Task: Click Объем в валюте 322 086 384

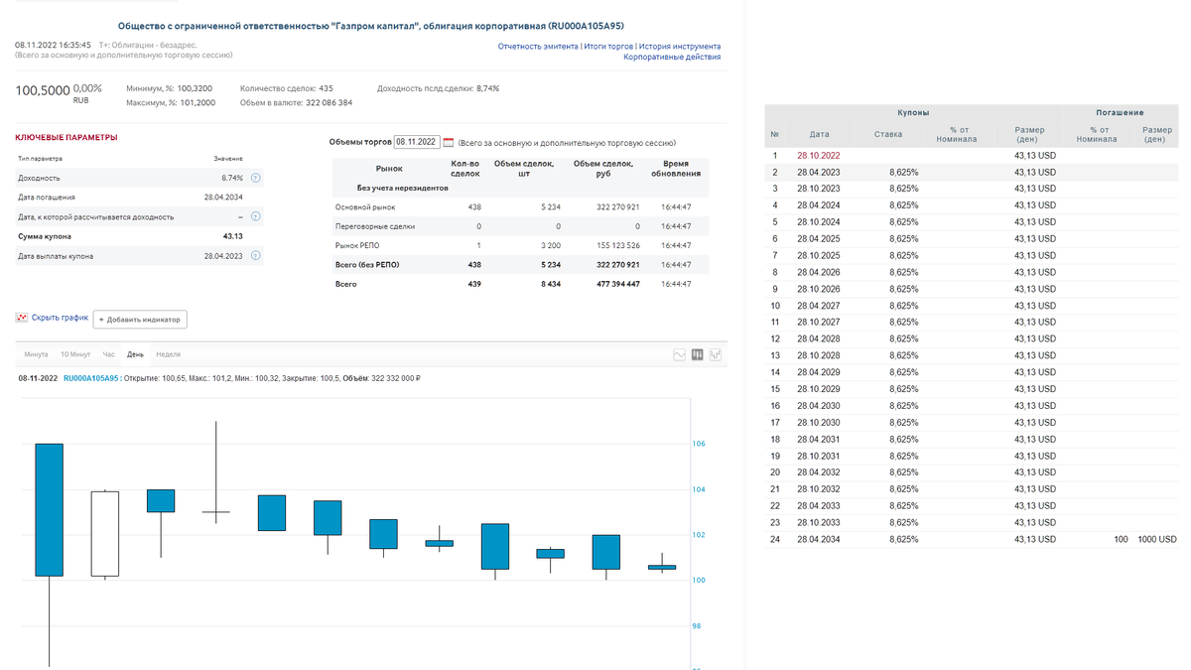Action: pyautogui.click(x=296, y=102)
